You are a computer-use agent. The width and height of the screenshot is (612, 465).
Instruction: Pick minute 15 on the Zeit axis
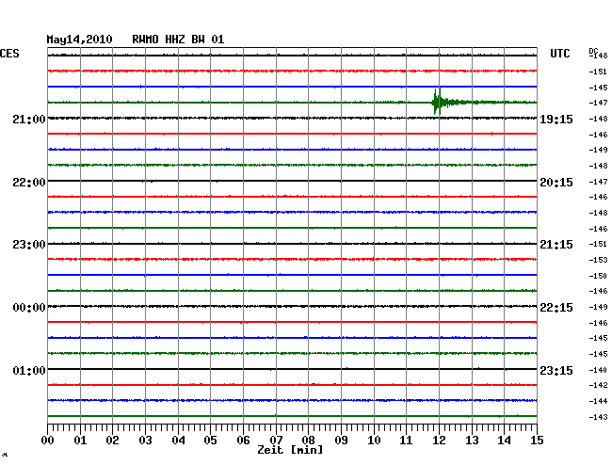537,440
